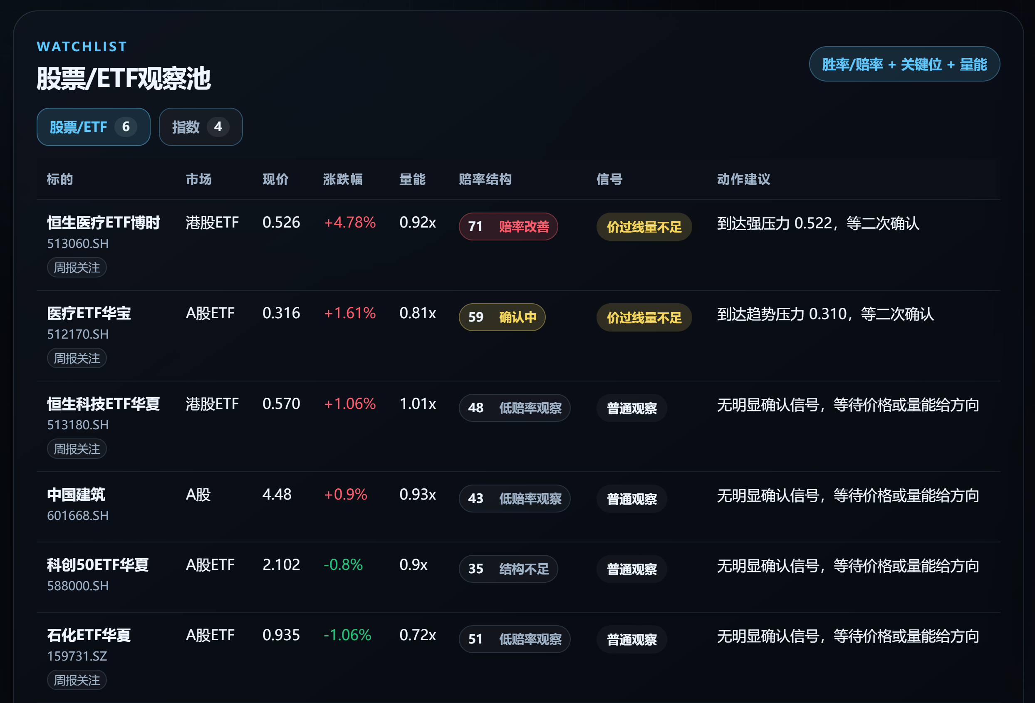Image resolution: width=1035 pixels, height=703 pixels.
Task: Click price change -0.8%
Action: pos(343,564)
